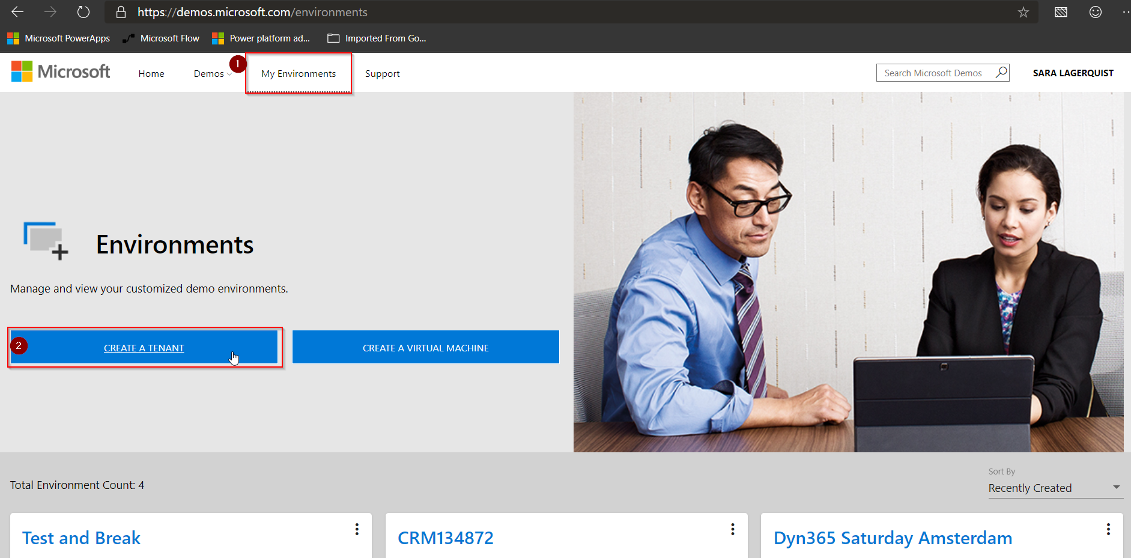Open options menu for Test and Break
This screenshot has height=558, width=1131.
pos(357,529)
